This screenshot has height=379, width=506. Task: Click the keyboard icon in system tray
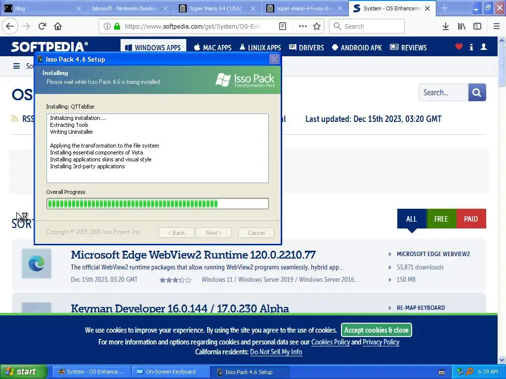tap(442, 372)
